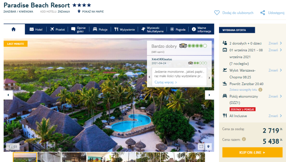
Task: Show previous gallery photo arrow
Action: [8, 95]
